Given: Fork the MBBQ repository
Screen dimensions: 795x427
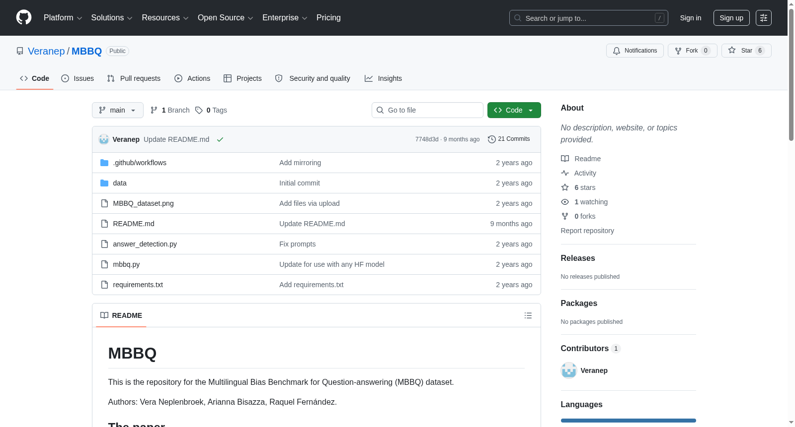Looking at the screenshot, I should click(x=693, y=51).
